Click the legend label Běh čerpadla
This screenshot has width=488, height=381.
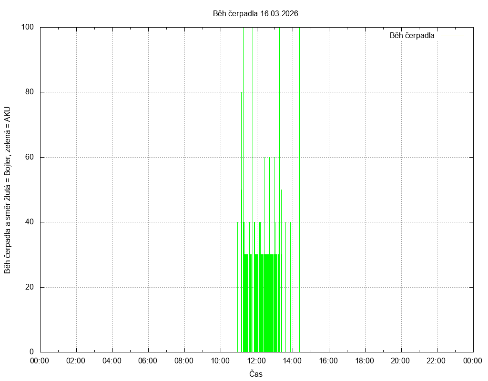(412, 36)
